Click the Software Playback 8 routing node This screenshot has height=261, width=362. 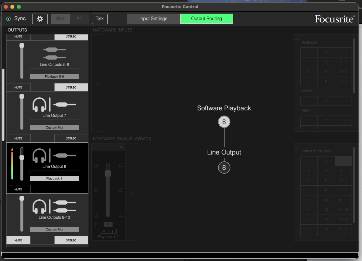pos(224,122)
